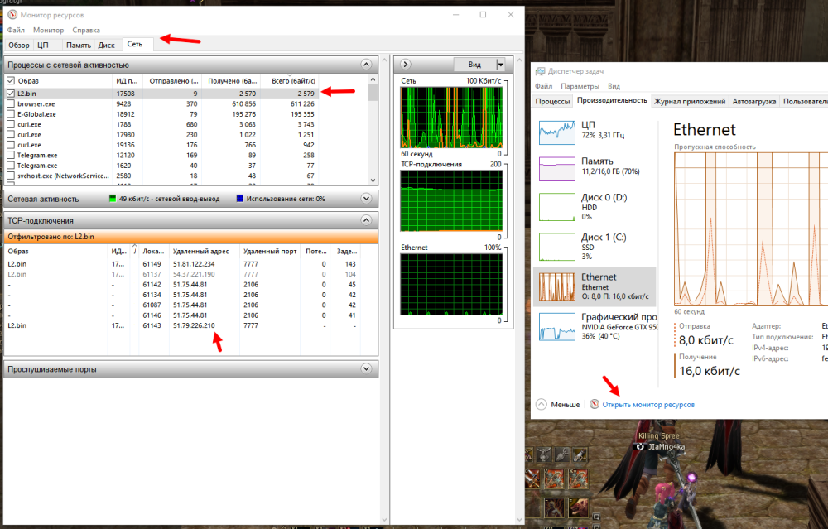
Task: Tick the E-Global.exe process checkbox
Action: point(11,114)
